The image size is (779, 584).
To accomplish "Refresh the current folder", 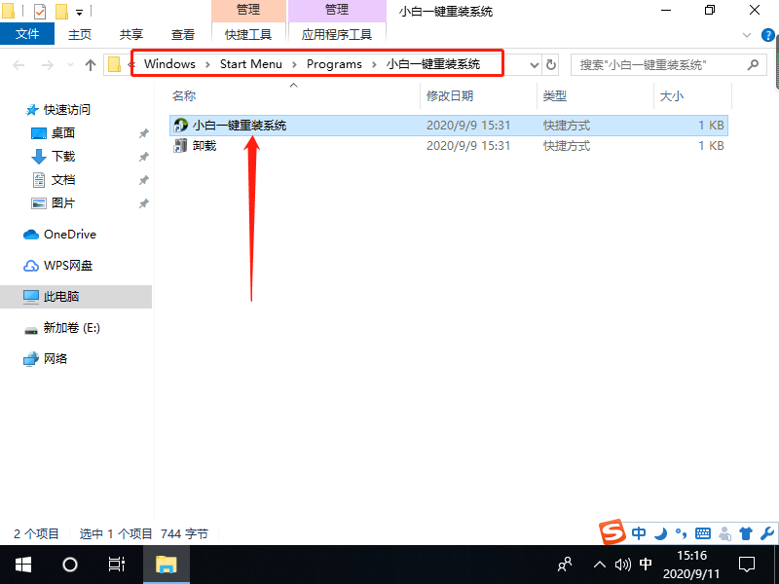I will pos(550,65).
